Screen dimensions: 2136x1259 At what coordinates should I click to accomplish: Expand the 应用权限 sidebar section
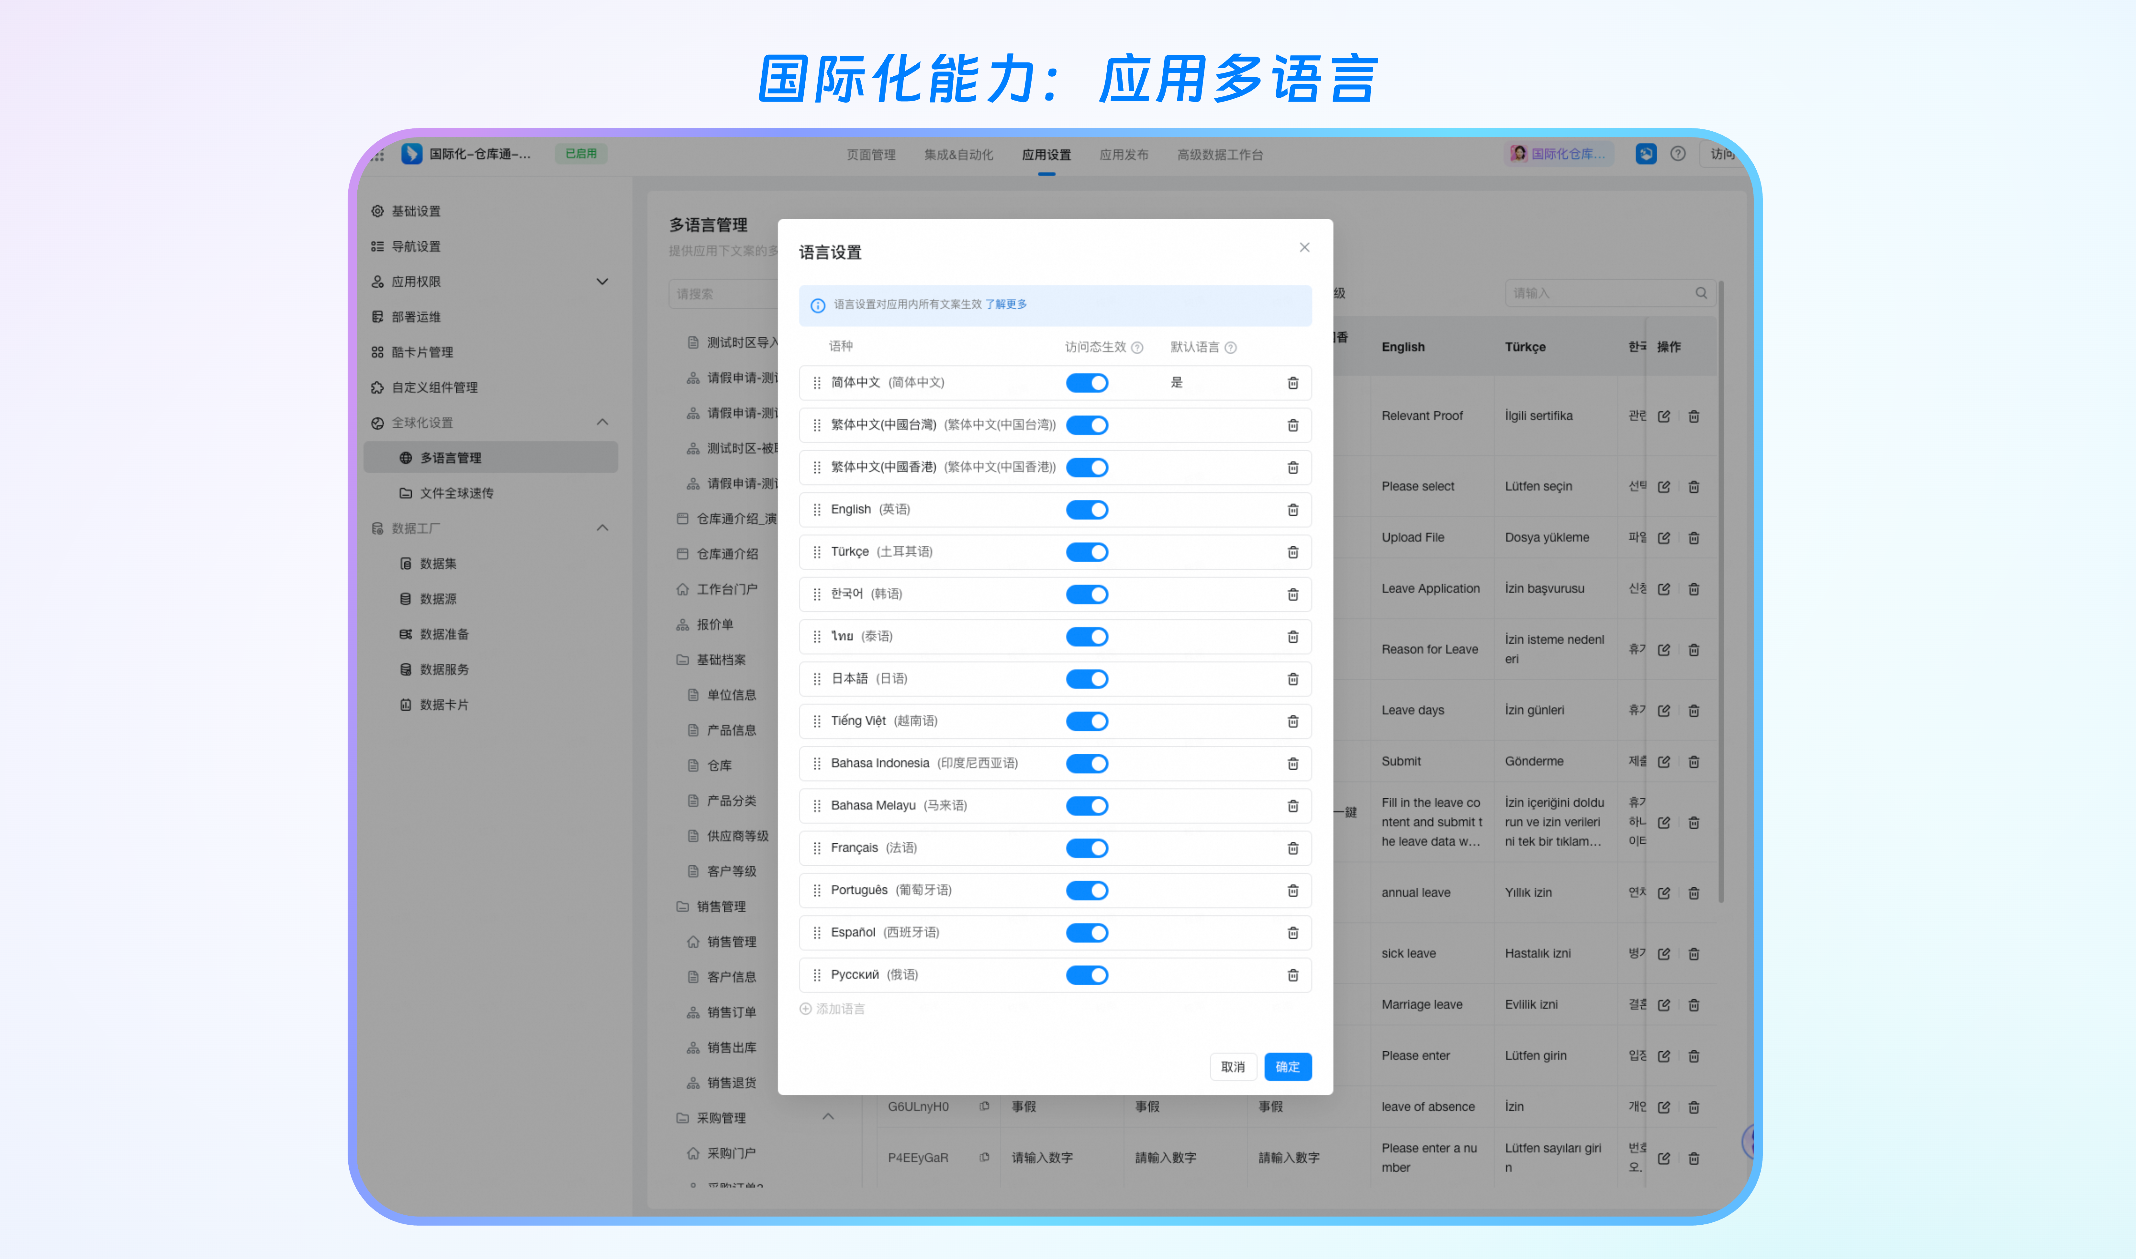tap(602, 282)
